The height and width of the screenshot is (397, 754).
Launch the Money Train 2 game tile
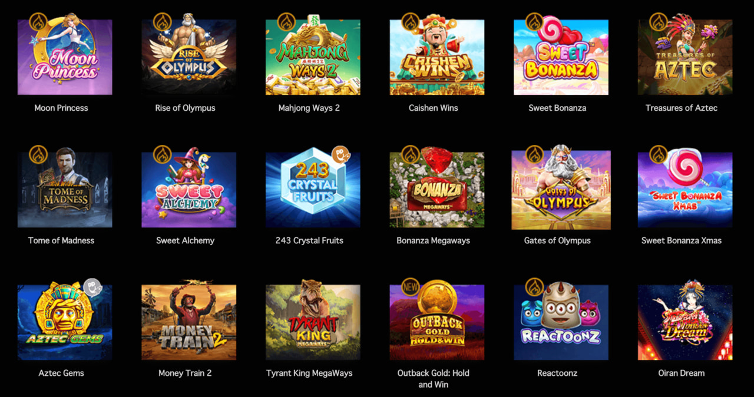coord(189,322)
